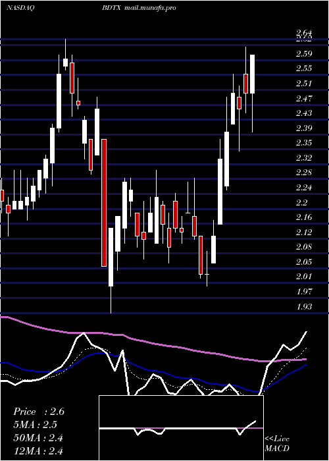Click the 2.51 price axis label
The image size is (329, 461).
click(304, 84)
